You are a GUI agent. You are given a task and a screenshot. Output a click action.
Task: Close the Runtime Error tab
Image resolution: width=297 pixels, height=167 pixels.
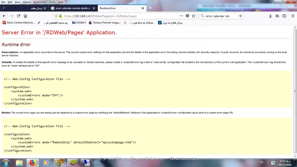(143, 8)
